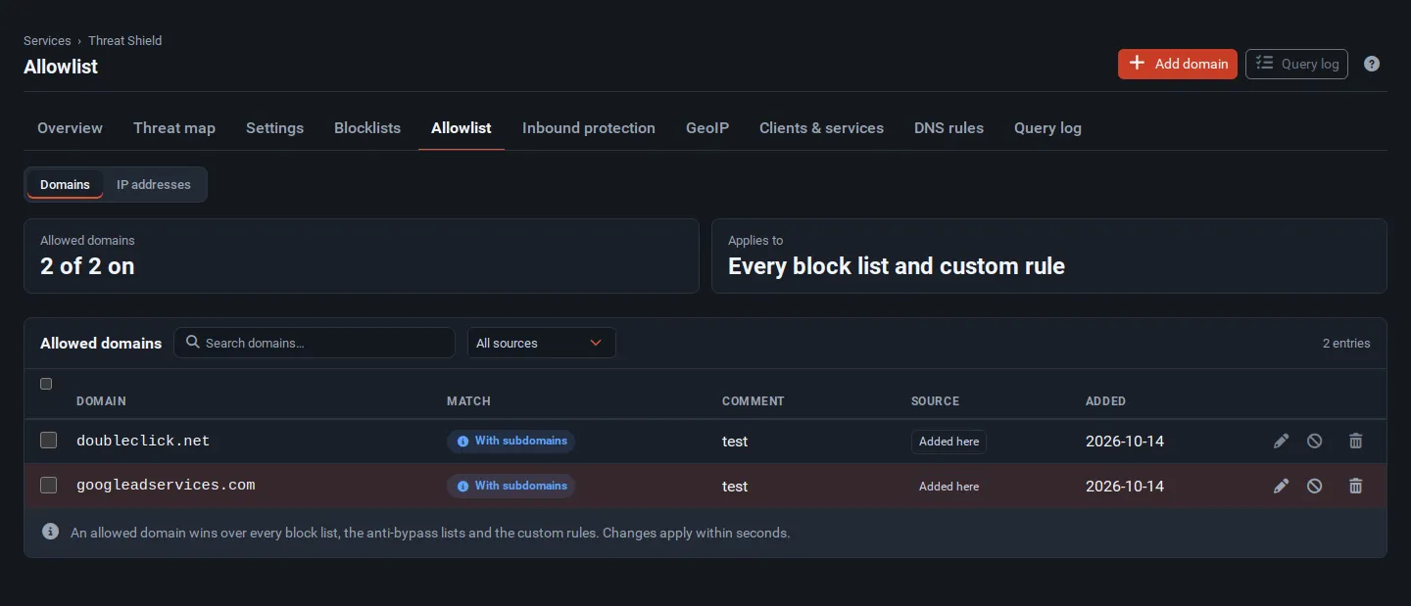Click the info icon beside the footer note

(x=50, y=532)
